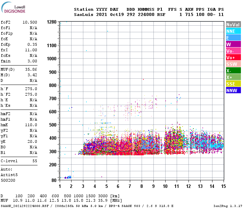Click the foF2 value 10.500
243x208 pixels.
click(30, 22)
